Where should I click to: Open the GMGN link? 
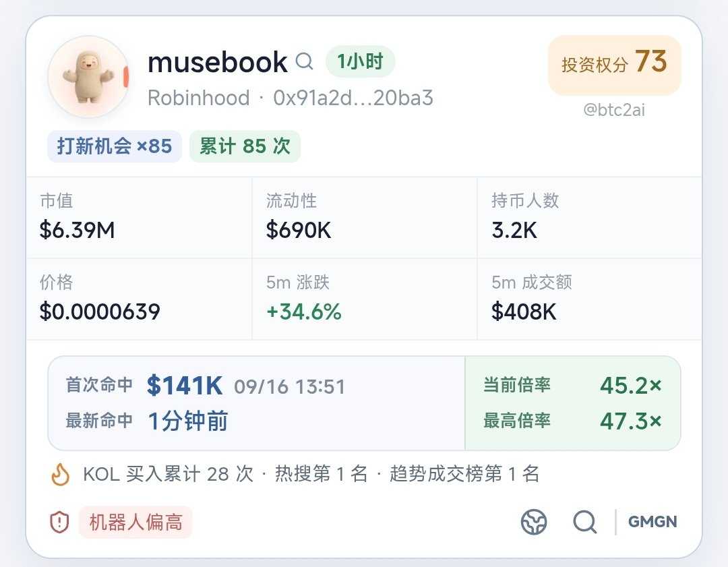[x=653, y=521]
